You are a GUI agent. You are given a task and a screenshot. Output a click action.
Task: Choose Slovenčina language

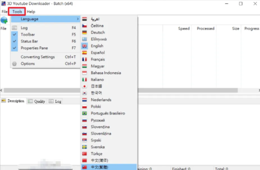tap(109, 127)
